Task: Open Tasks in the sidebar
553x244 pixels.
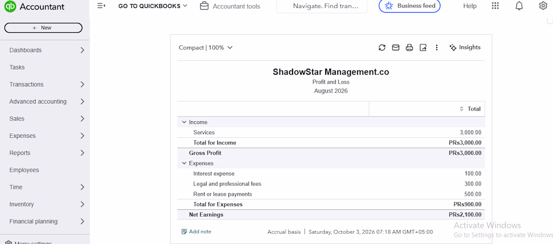Action: click(x=17, y=67)
